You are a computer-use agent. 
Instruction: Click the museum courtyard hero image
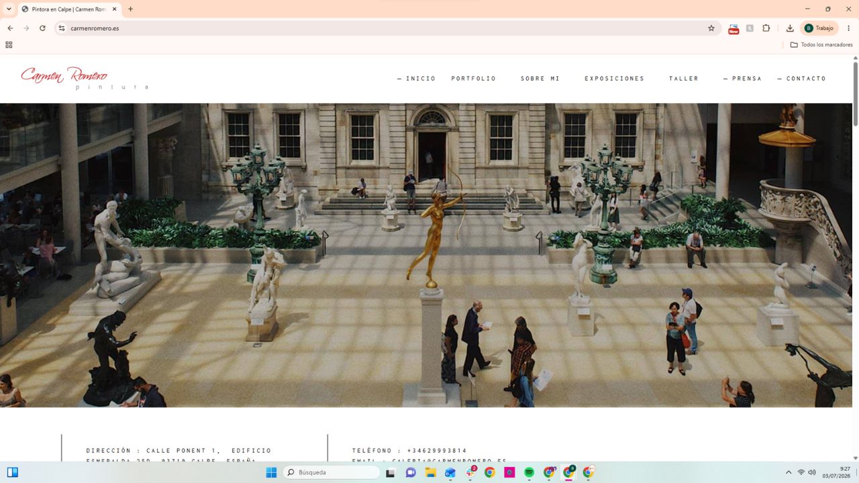point(426,255)
